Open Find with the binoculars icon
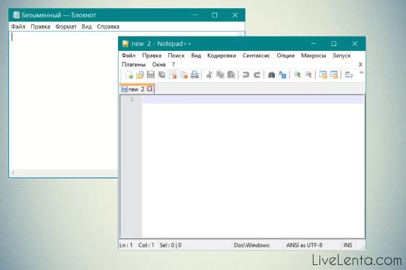The image size is (406, 270). pos(271,75)
